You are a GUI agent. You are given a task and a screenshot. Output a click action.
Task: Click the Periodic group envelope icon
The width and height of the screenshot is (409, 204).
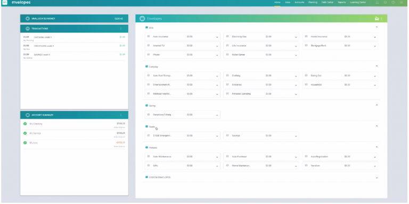coord(146,148)
